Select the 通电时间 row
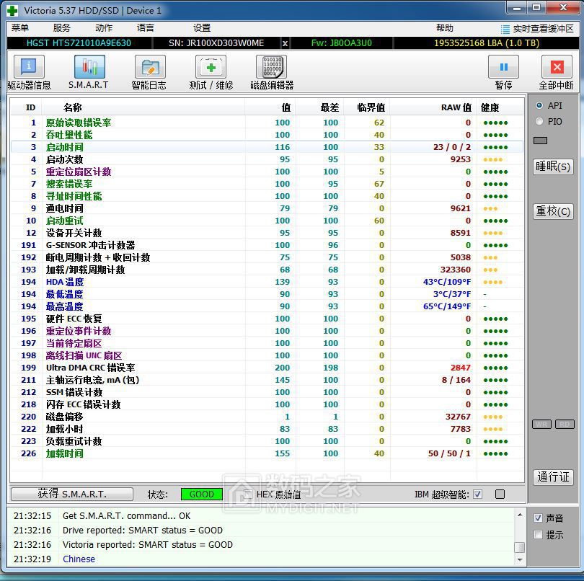 [267, 208]
